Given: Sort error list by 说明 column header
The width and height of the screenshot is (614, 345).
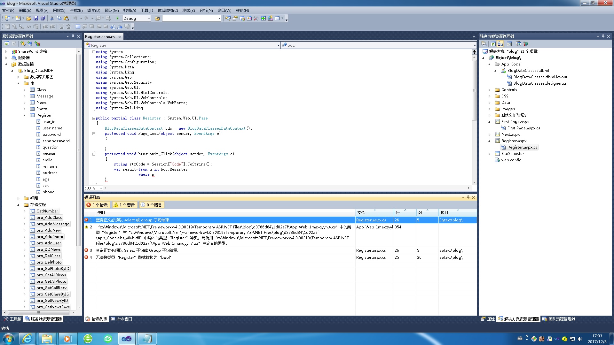Looking at the screenshot, I should tap(225, 212).
